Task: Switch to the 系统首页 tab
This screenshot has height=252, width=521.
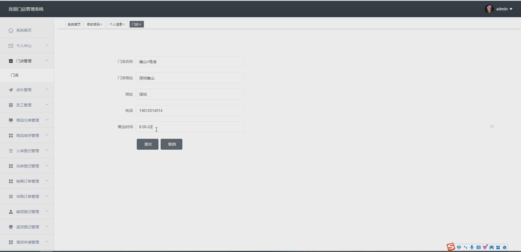Action: tap(74, 24)
